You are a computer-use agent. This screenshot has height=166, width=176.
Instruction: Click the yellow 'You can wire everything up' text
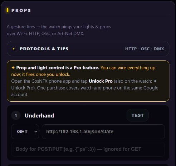[128, 68]
